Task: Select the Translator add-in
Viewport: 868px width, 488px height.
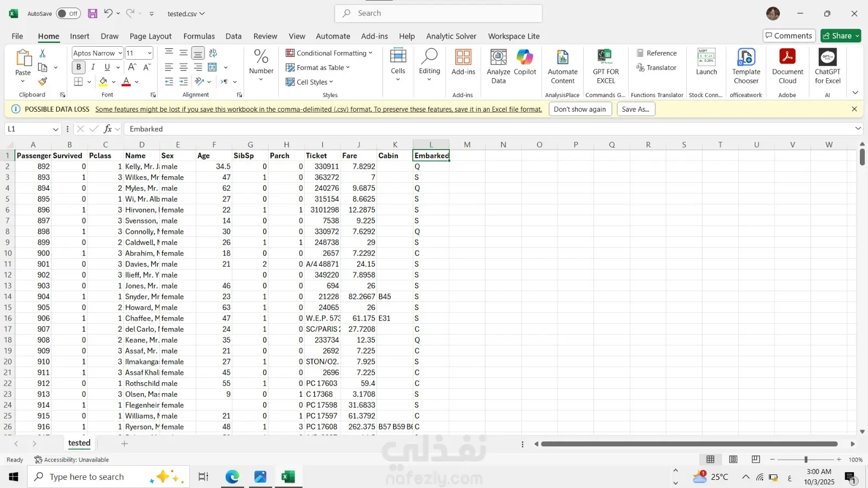Action: point(657,67)
